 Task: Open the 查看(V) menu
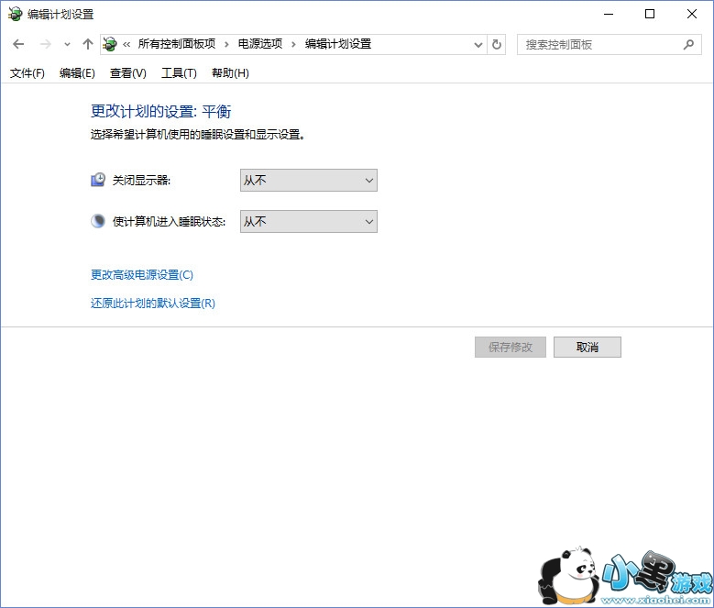[128, 73]
